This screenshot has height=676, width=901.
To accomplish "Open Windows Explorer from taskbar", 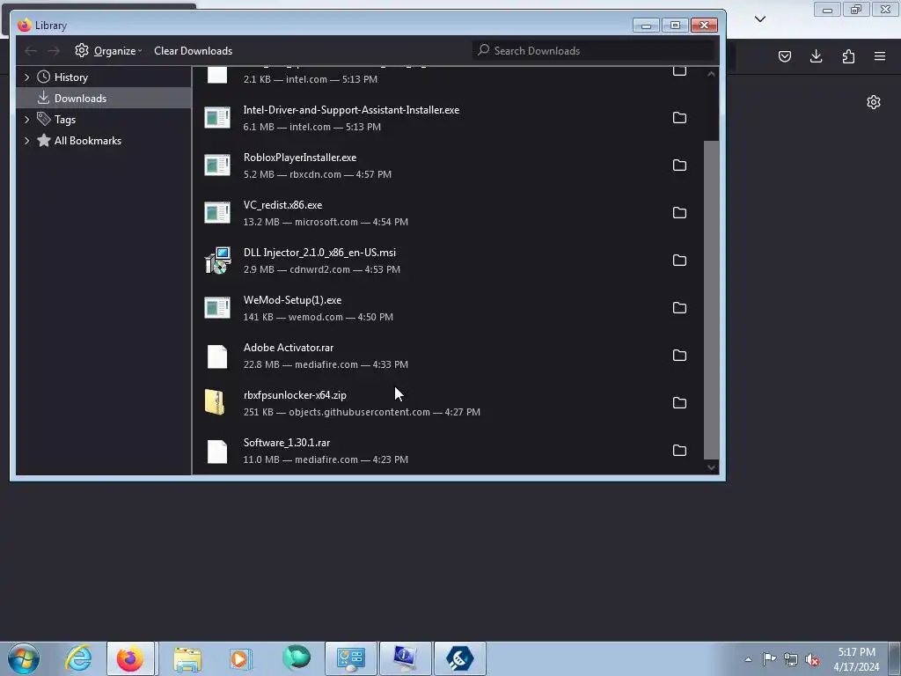I will tap(187, 658).
